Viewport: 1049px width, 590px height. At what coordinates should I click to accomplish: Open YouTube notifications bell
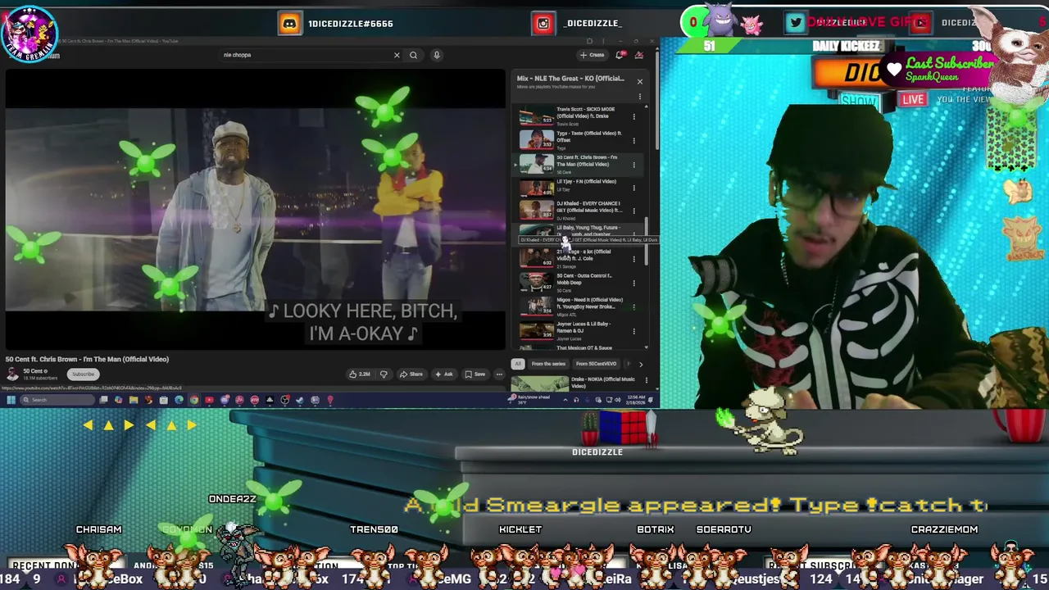(x=620, y=55)
